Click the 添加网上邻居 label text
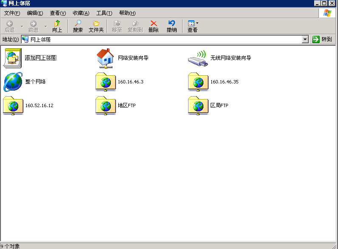Screen dimensions: 338x249 pyautogui.click(x=41, y=58)
